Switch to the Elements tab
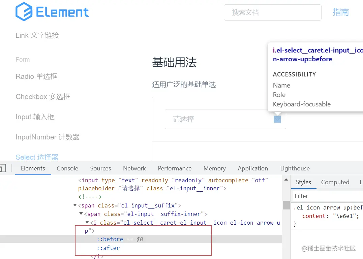This screenshot has width=363, height=259. (x=33, y=168)
